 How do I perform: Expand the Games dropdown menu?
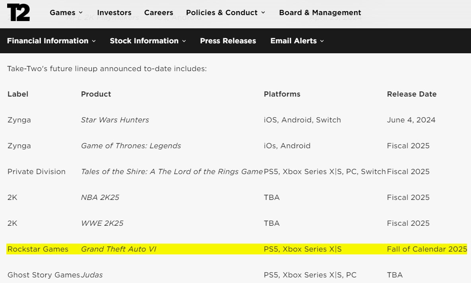point(66,13)
